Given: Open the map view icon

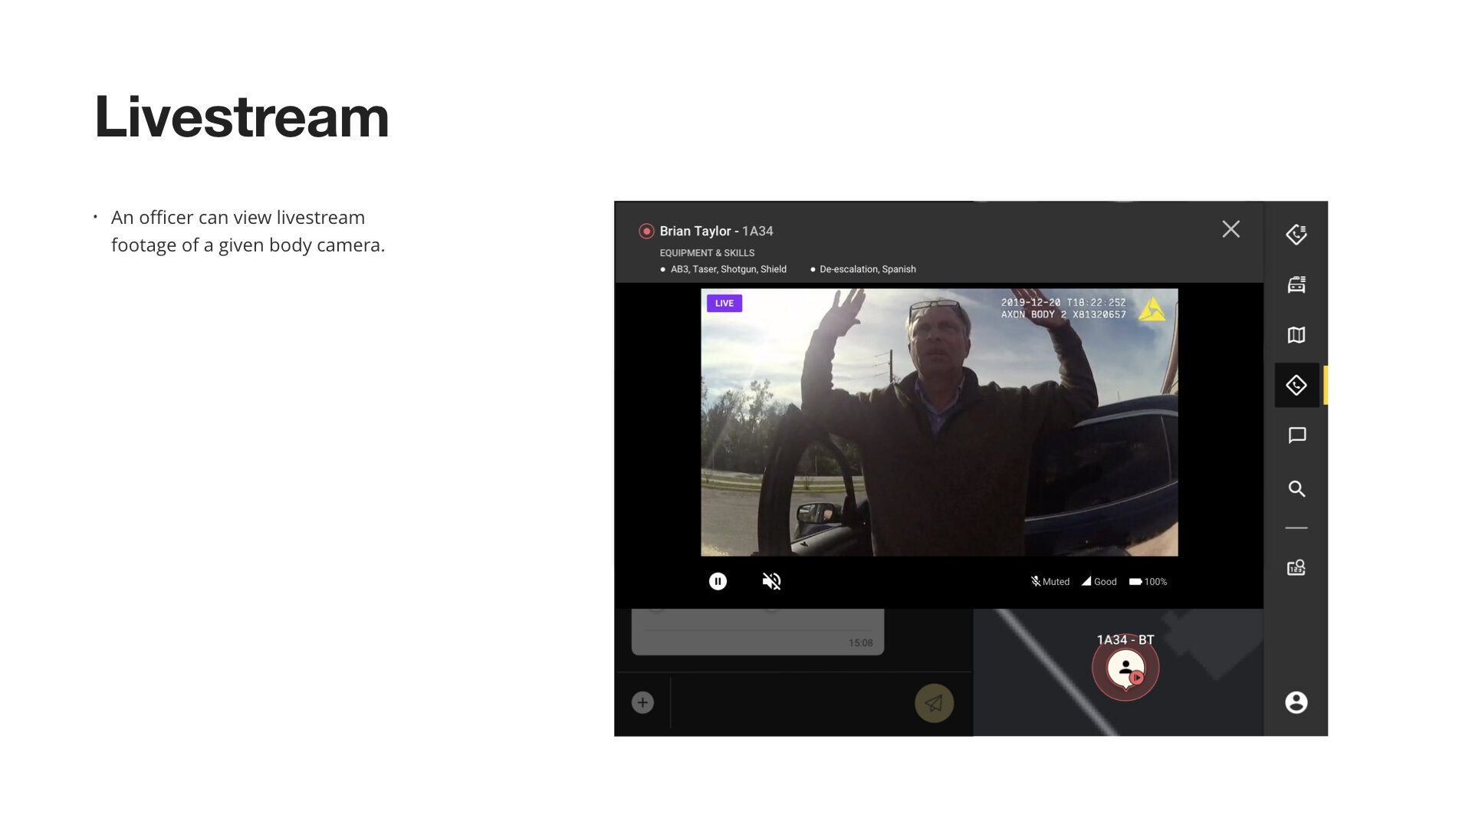Looking at the screenshot, I should pyautogui.click(x=1296, y=335).
